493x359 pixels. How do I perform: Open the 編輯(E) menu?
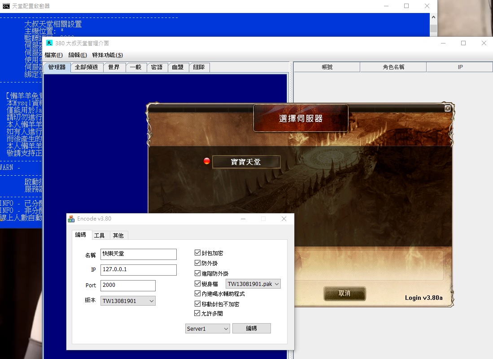pos(78,55)
